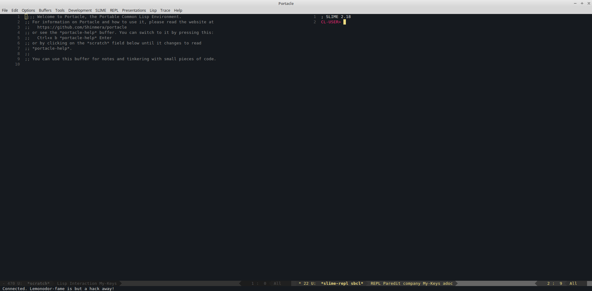Open the Presentations menu

click(x=134, y=10)
